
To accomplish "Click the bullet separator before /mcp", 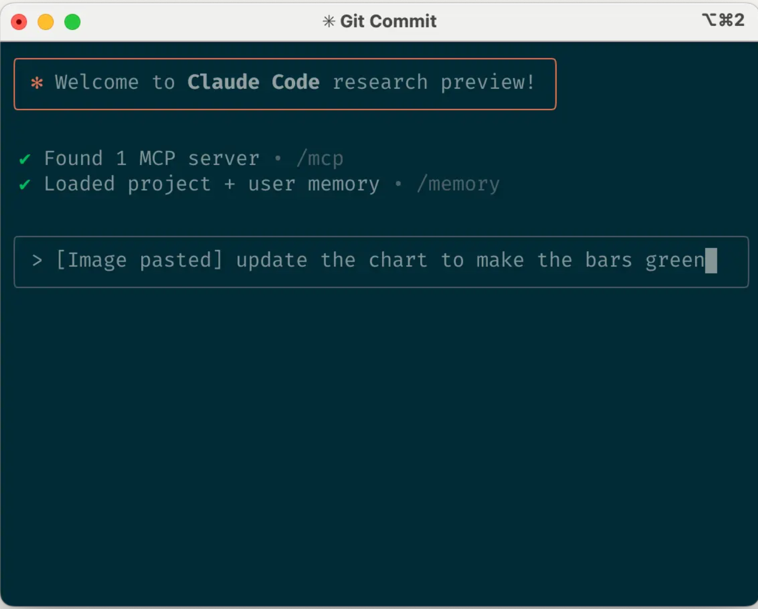I will pos(278,158).
